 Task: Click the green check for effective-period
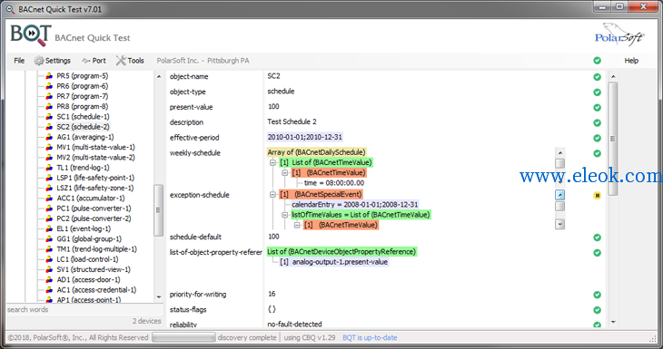coord(597,138)
